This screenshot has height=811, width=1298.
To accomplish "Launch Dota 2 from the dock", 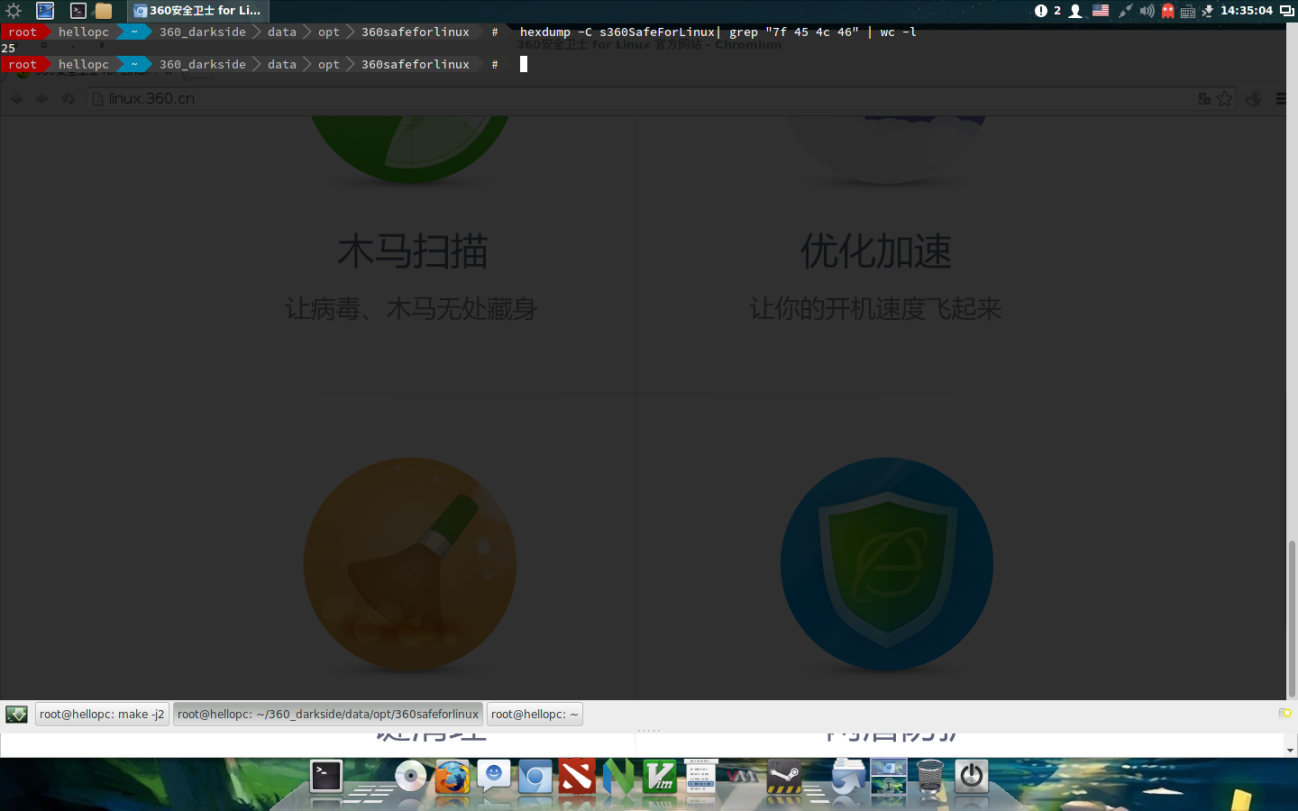I will [x=577, y=776].
